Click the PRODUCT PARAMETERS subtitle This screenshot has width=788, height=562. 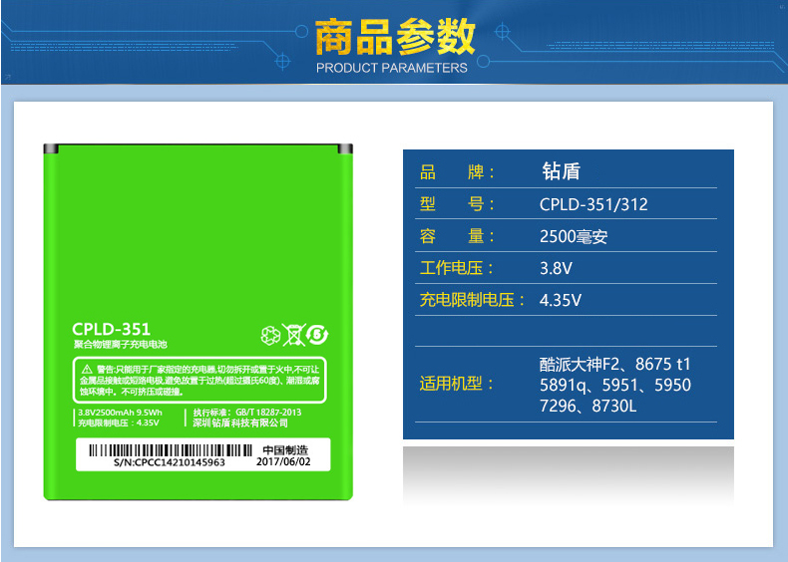[x=391, y=68]
